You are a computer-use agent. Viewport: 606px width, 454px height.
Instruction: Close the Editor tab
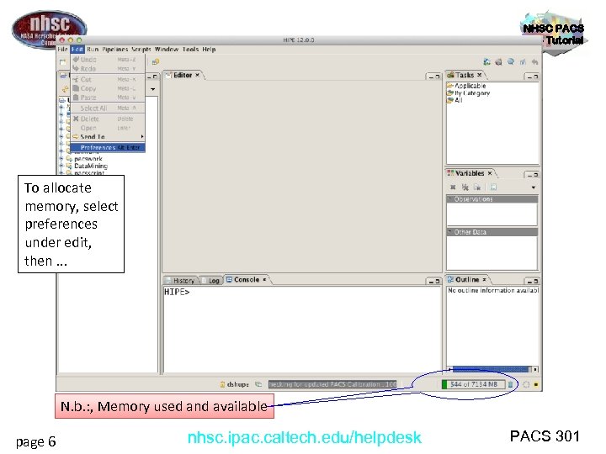click(x=197, y=75)
